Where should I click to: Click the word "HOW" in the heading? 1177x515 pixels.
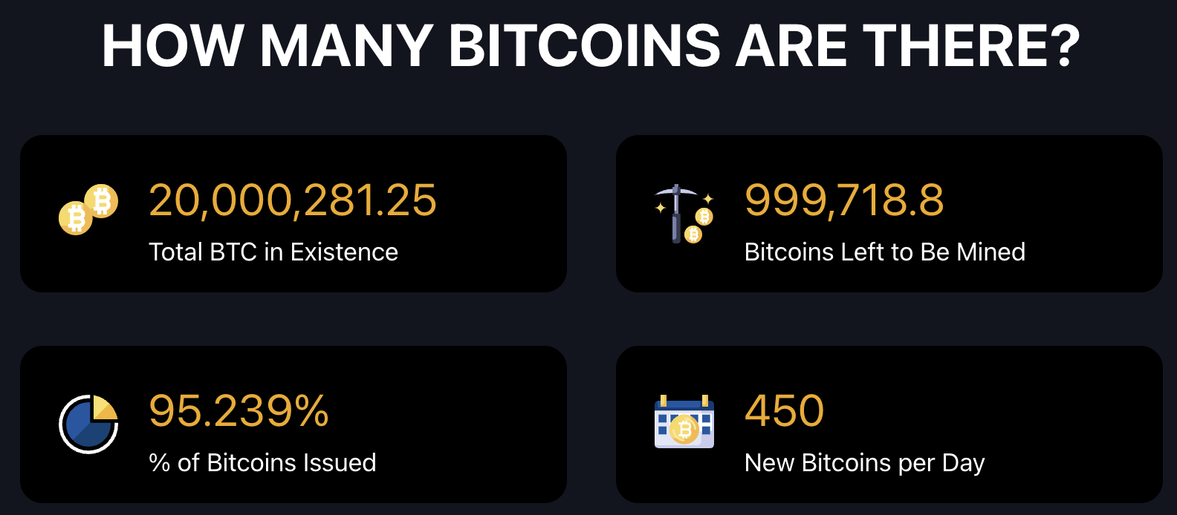[172, 46]
